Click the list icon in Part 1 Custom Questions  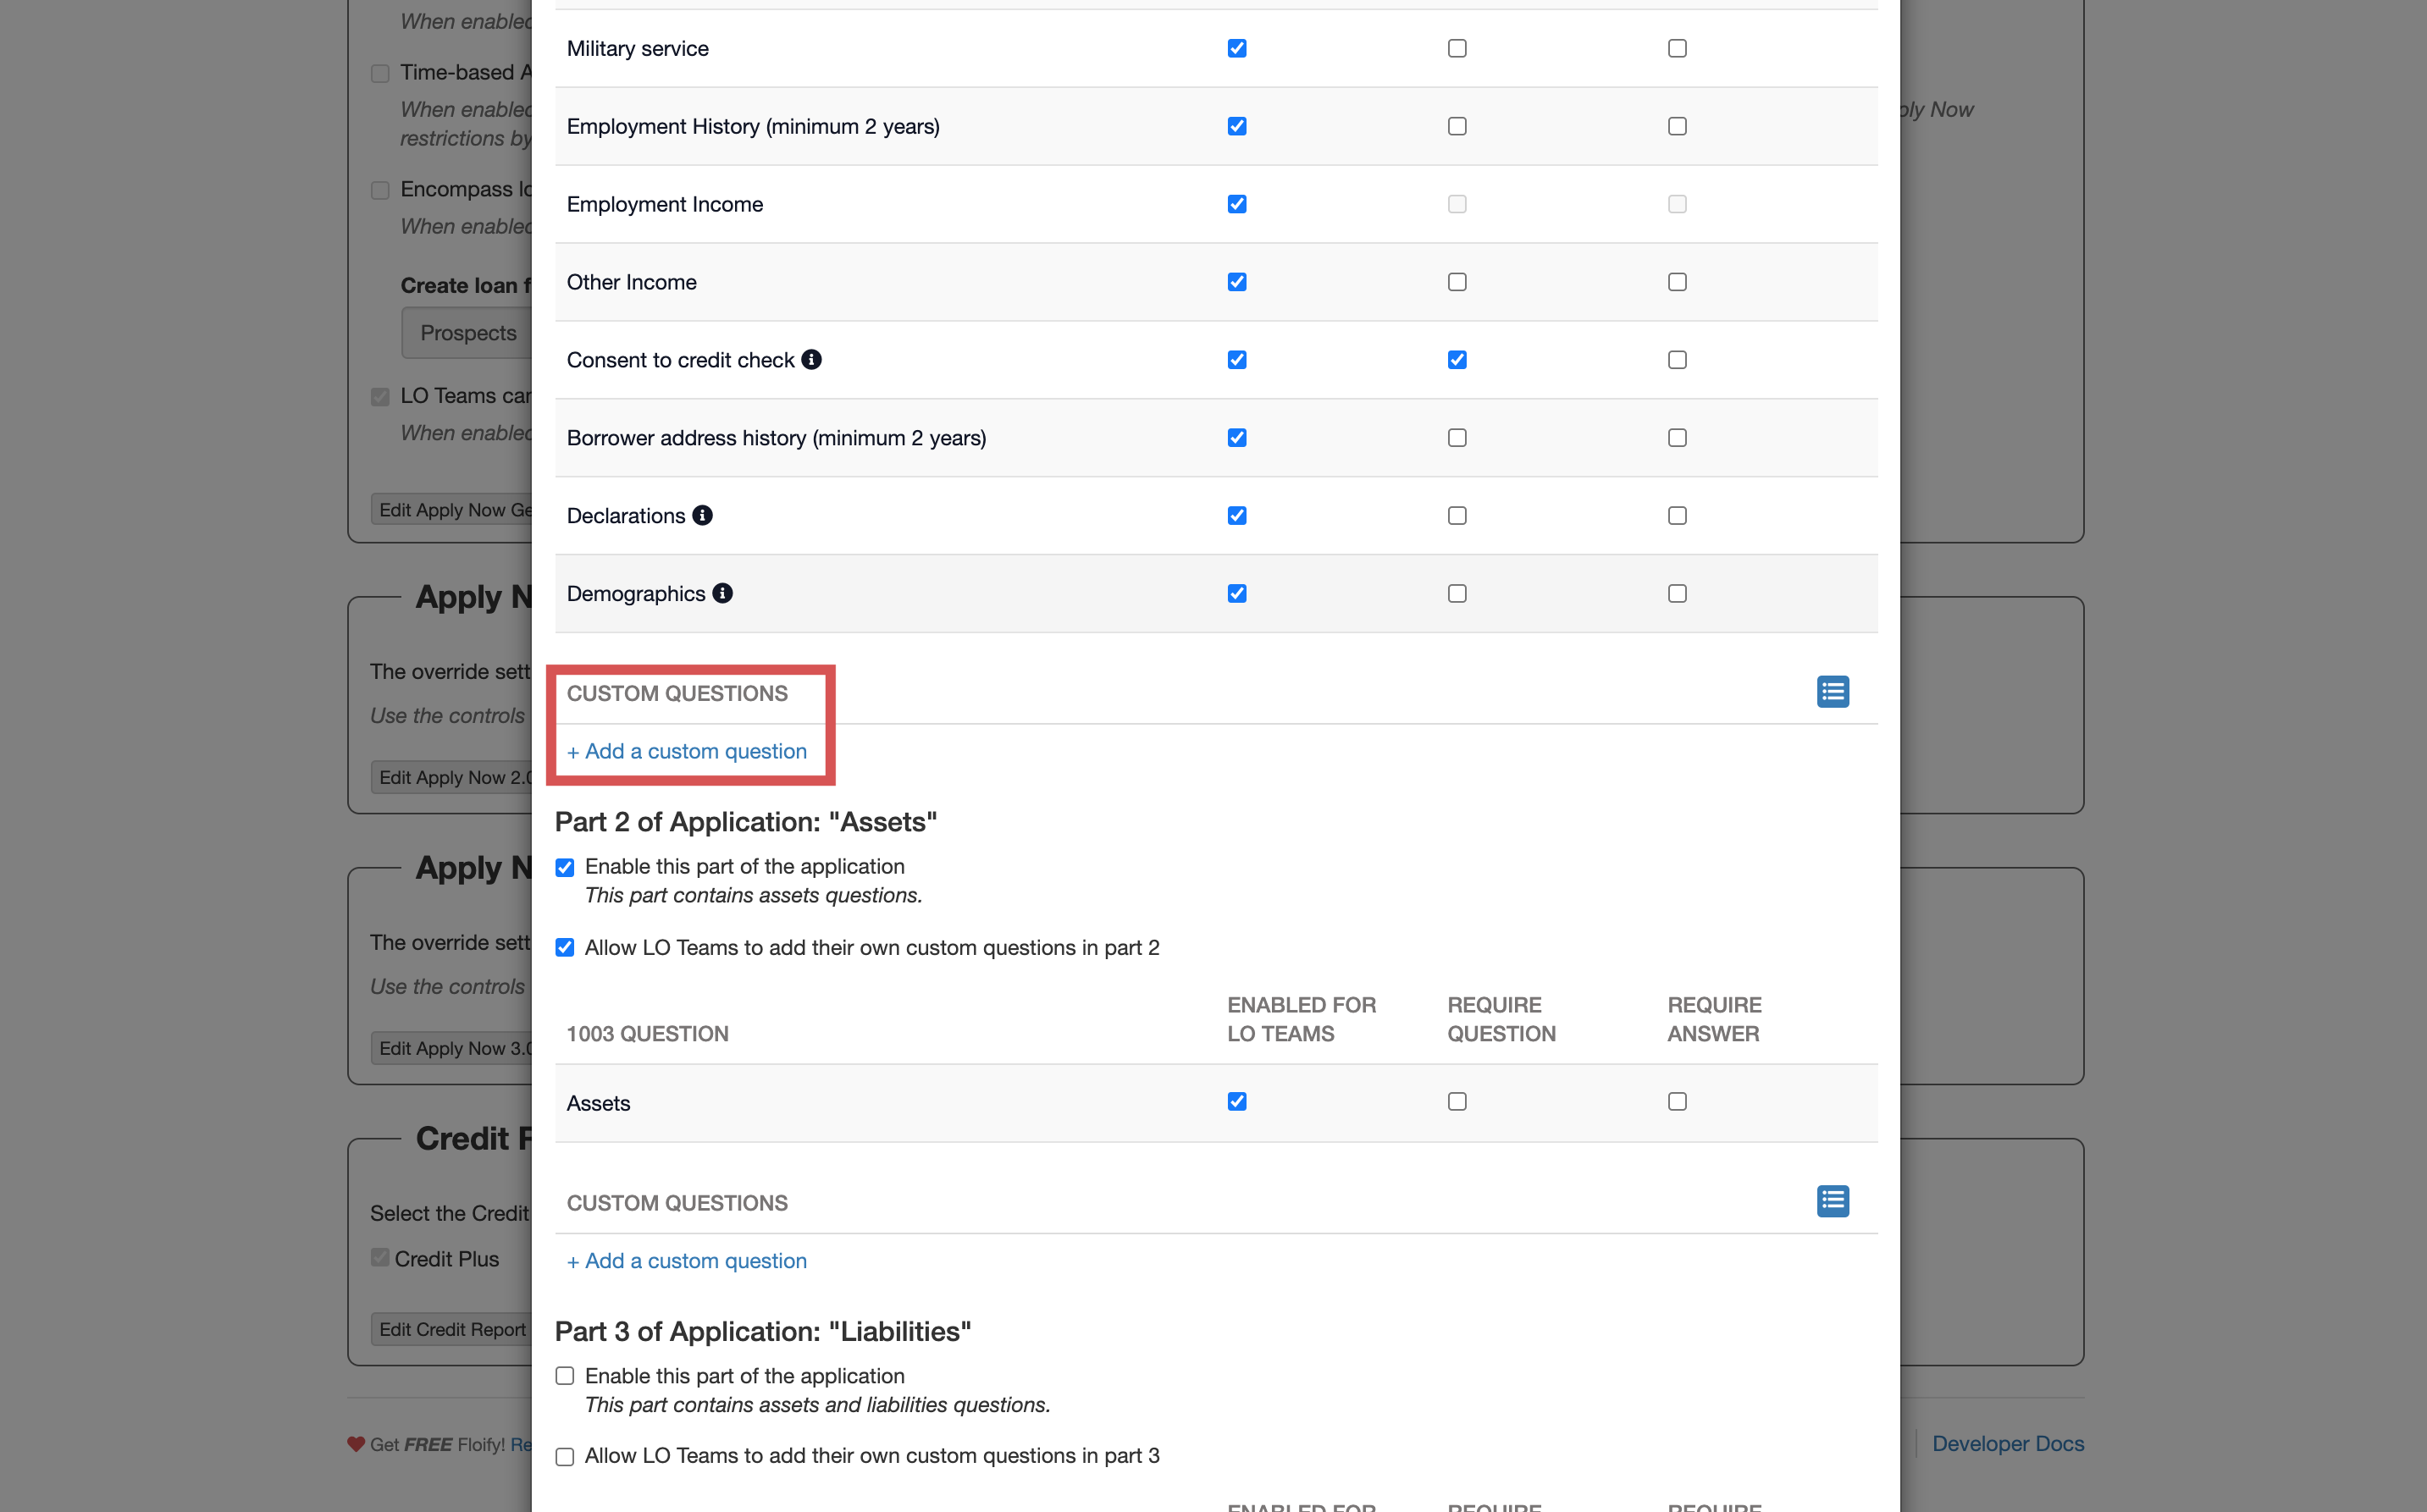pos(1832,692)
